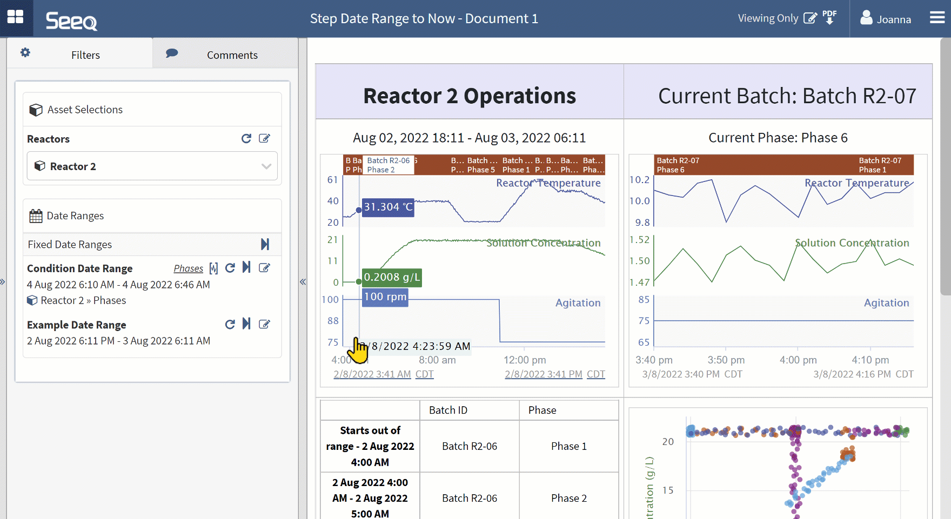This screenshot has width=951, height=519.
Task: Open the hamburger menu in header
Action: click(937, 18)
